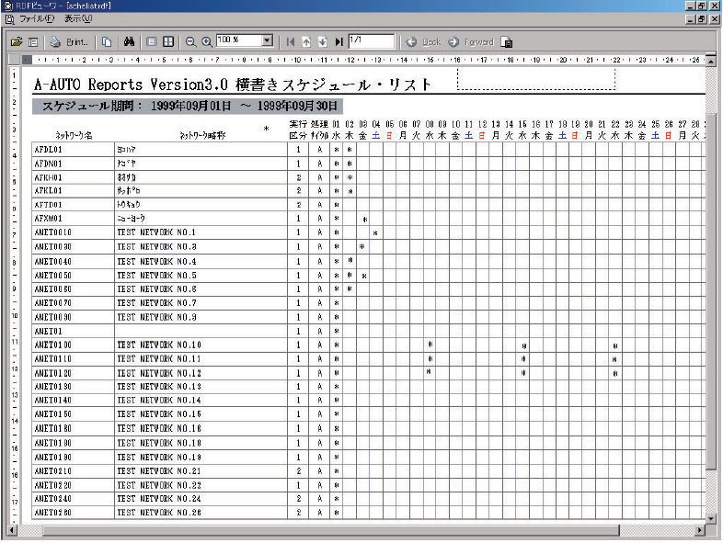The image size is (723, 543).
Task: Click the copy pages icon
Action: pyautogui.click(x=107, y=42)
